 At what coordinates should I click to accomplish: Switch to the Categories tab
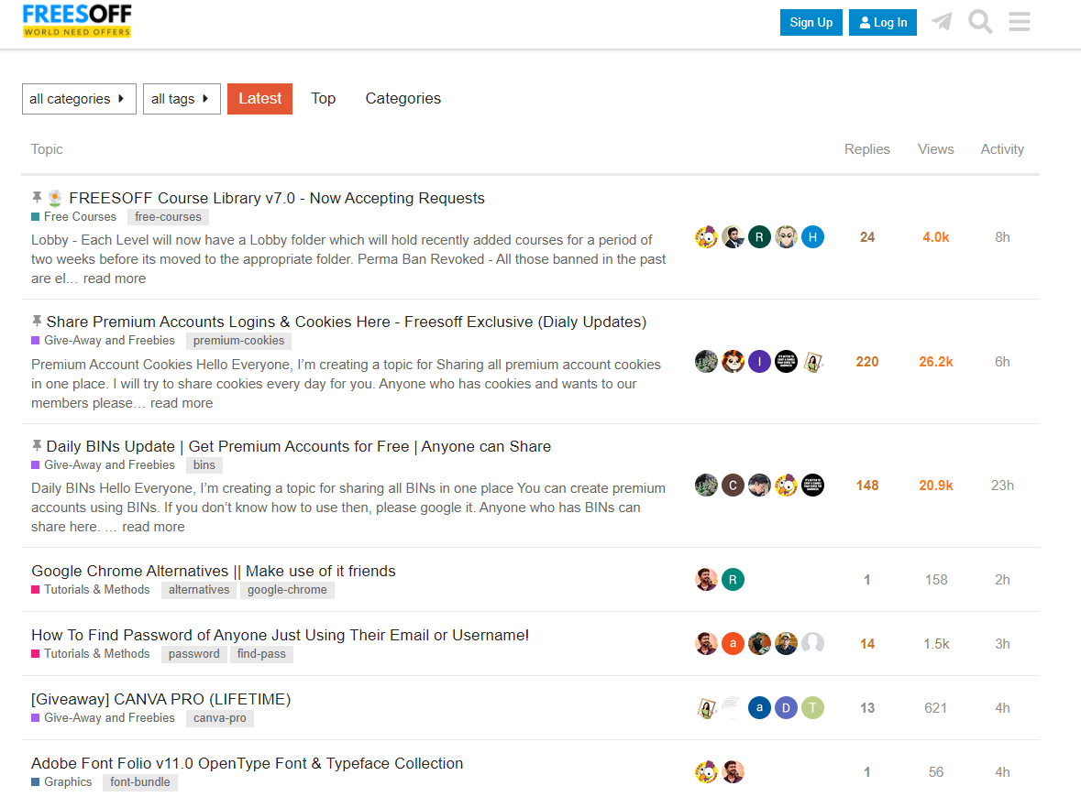click(403, 99)
